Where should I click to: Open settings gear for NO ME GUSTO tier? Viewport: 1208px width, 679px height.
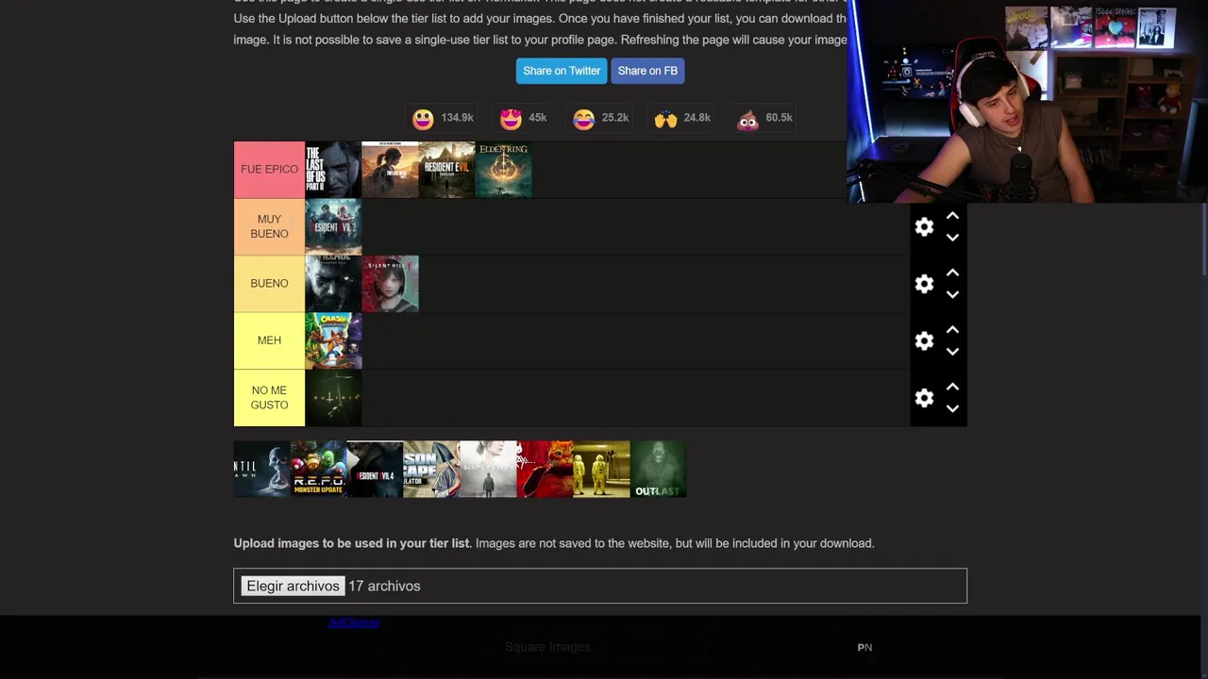[x=924, y=398]
